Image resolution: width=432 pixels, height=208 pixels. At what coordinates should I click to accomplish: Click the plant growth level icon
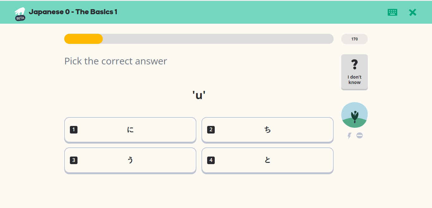[354, 115]
